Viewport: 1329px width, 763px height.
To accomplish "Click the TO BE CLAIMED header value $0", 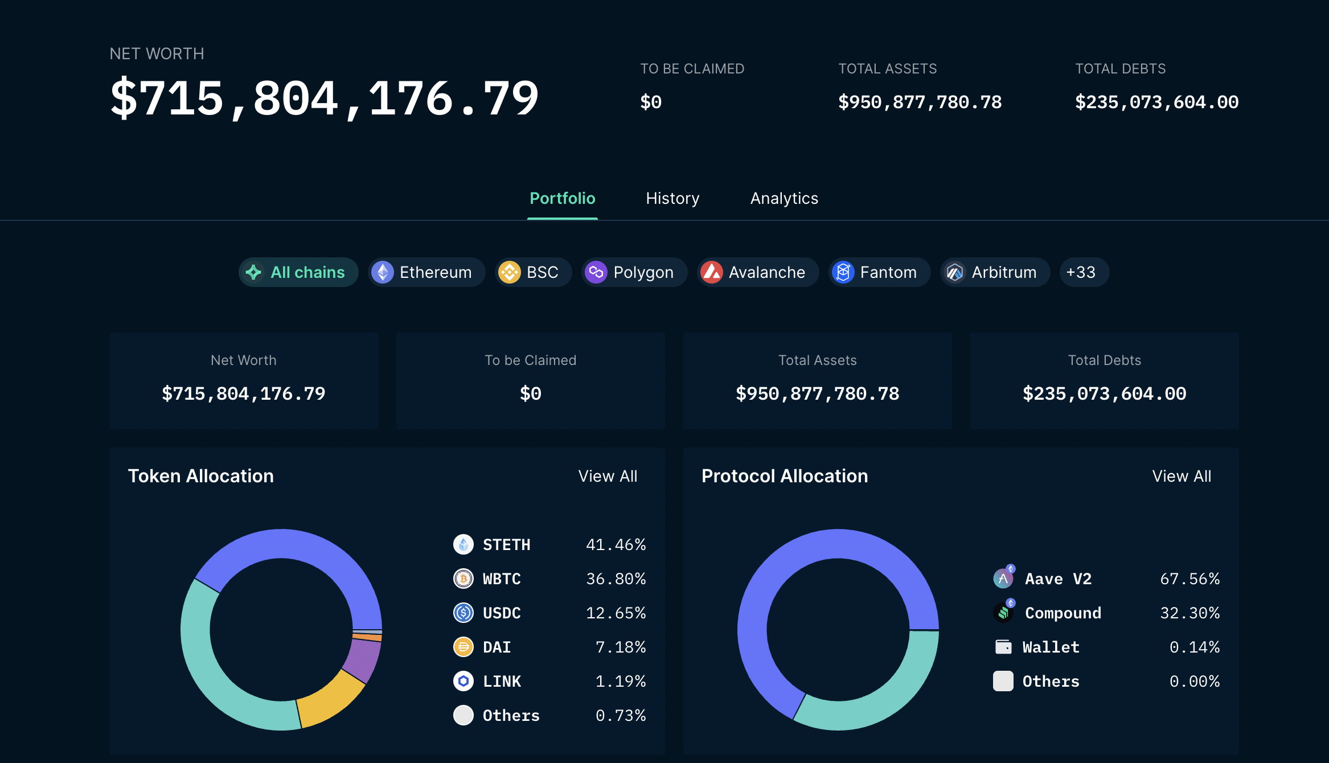I will tap(651, 102).
